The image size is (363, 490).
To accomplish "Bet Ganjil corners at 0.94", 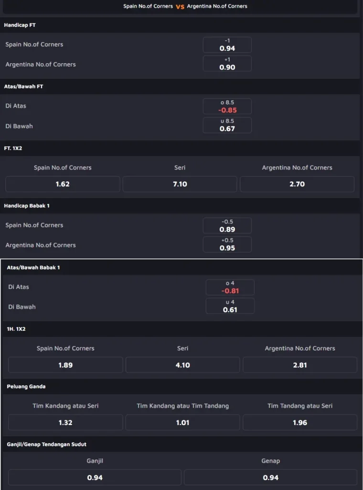I will click(95, 477).
